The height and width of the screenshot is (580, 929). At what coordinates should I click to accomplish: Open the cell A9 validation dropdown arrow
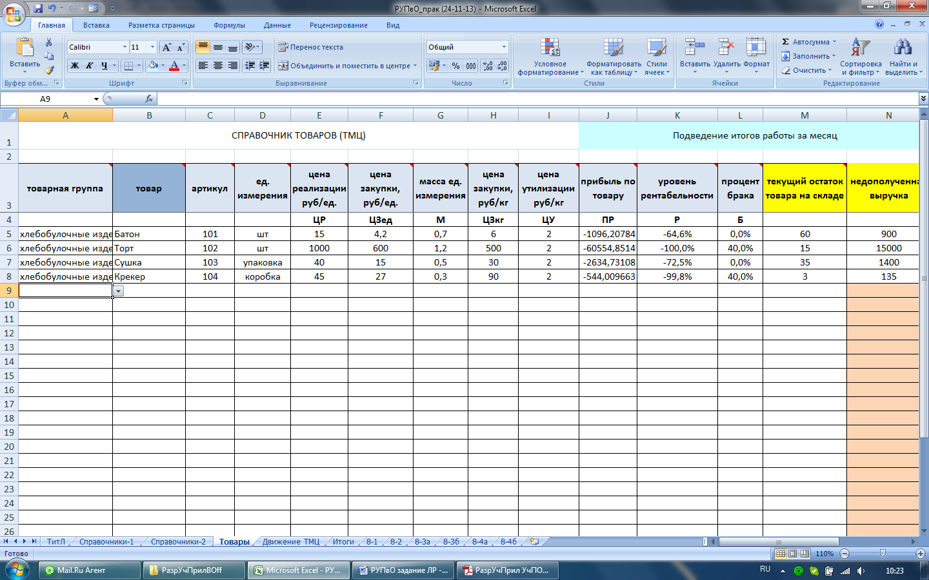(x=118, y=291)
